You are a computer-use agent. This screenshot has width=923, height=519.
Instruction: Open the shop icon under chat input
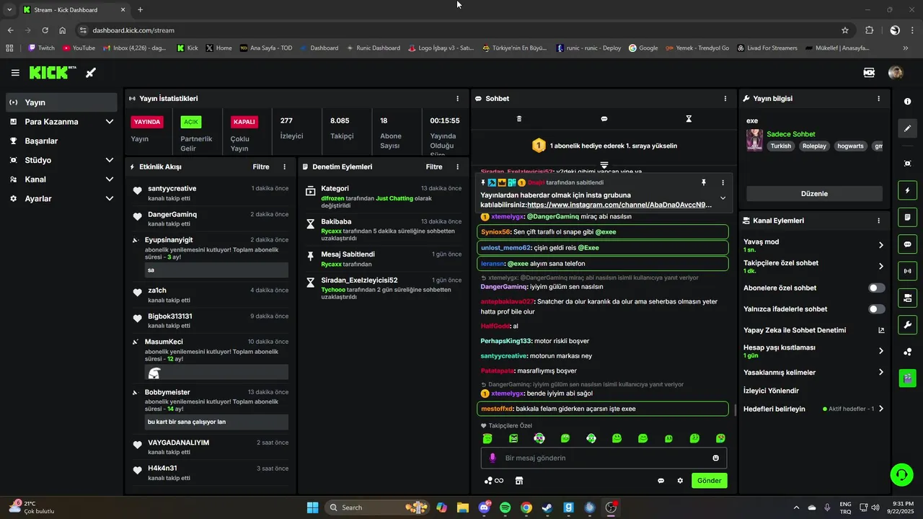coord(518,481)
